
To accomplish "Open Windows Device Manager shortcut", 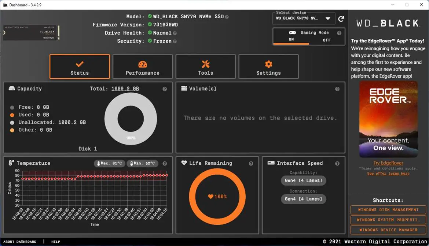I will pos(388,230).
